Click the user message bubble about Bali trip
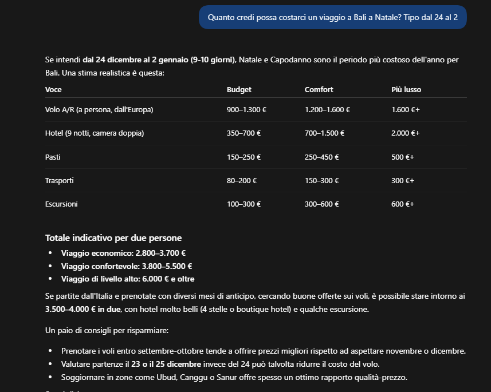The height and width of the screenshot is (392, 491). [x=332, y=17]
